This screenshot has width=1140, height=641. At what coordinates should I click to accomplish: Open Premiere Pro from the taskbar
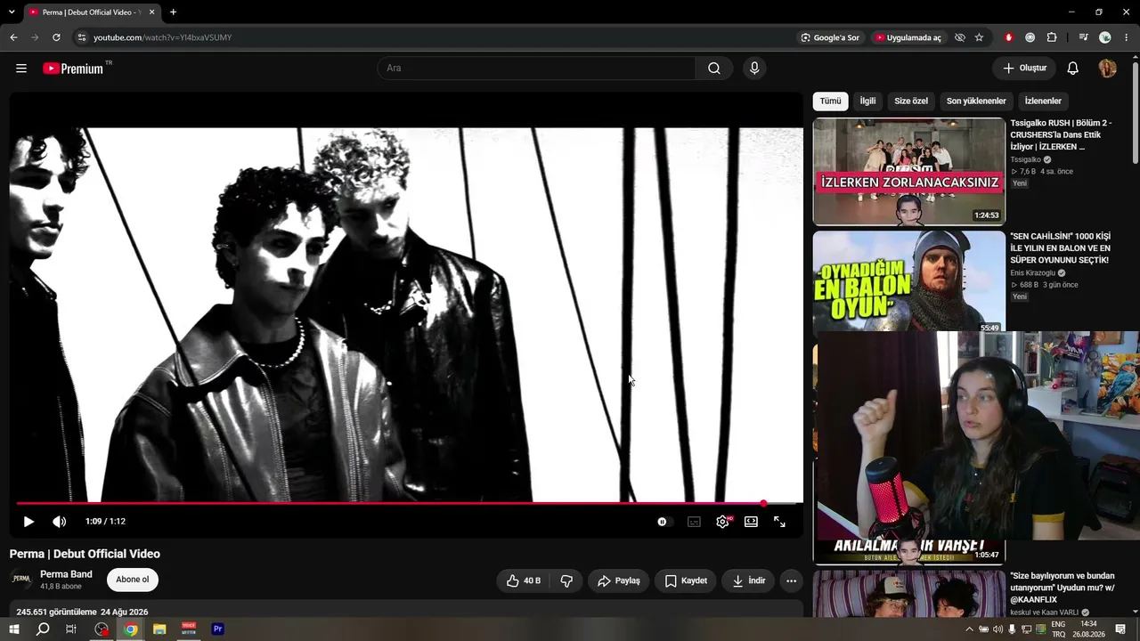click(217, 629)
